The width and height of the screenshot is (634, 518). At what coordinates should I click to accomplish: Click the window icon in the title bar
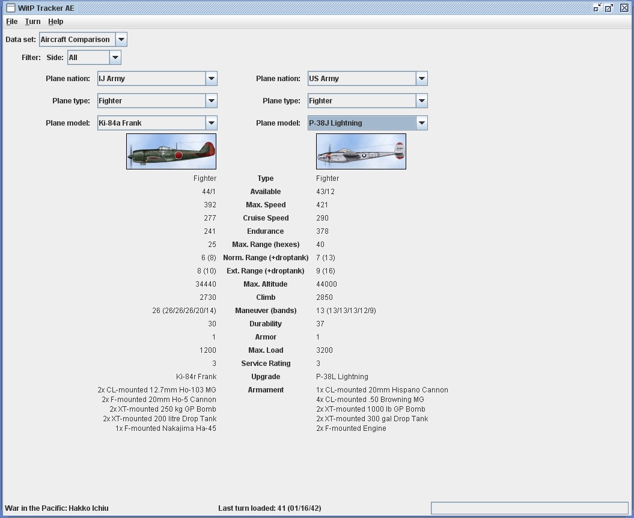(x=11, y=8)
